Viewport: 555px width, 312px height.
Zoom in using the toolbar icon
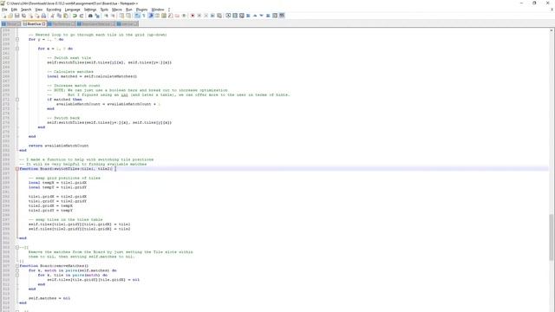click(106, 16)
